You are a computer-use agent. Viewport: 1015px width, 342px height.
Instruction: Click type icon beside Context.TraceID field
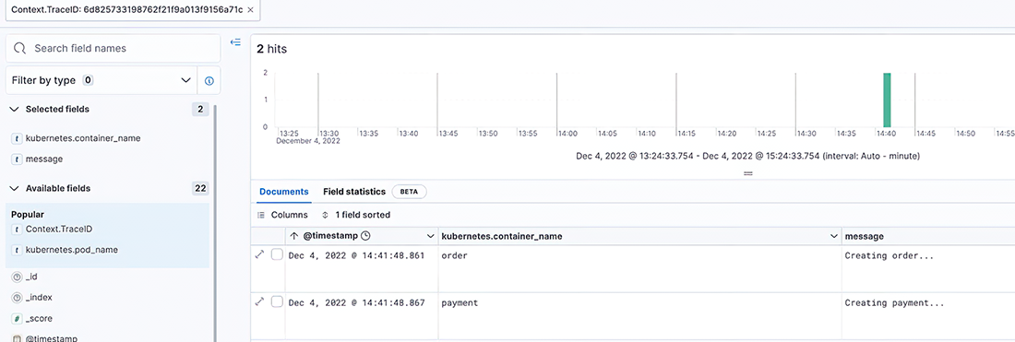(17, 230)
